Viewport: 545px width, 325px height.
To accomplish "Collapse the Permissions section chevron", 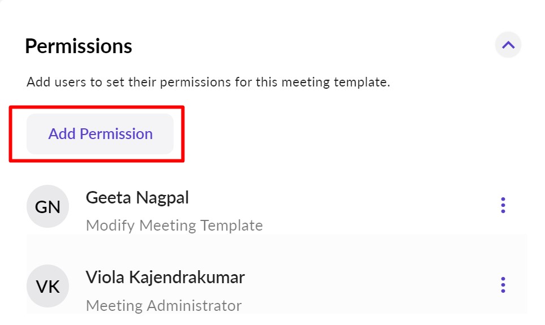I will [508, 45].
